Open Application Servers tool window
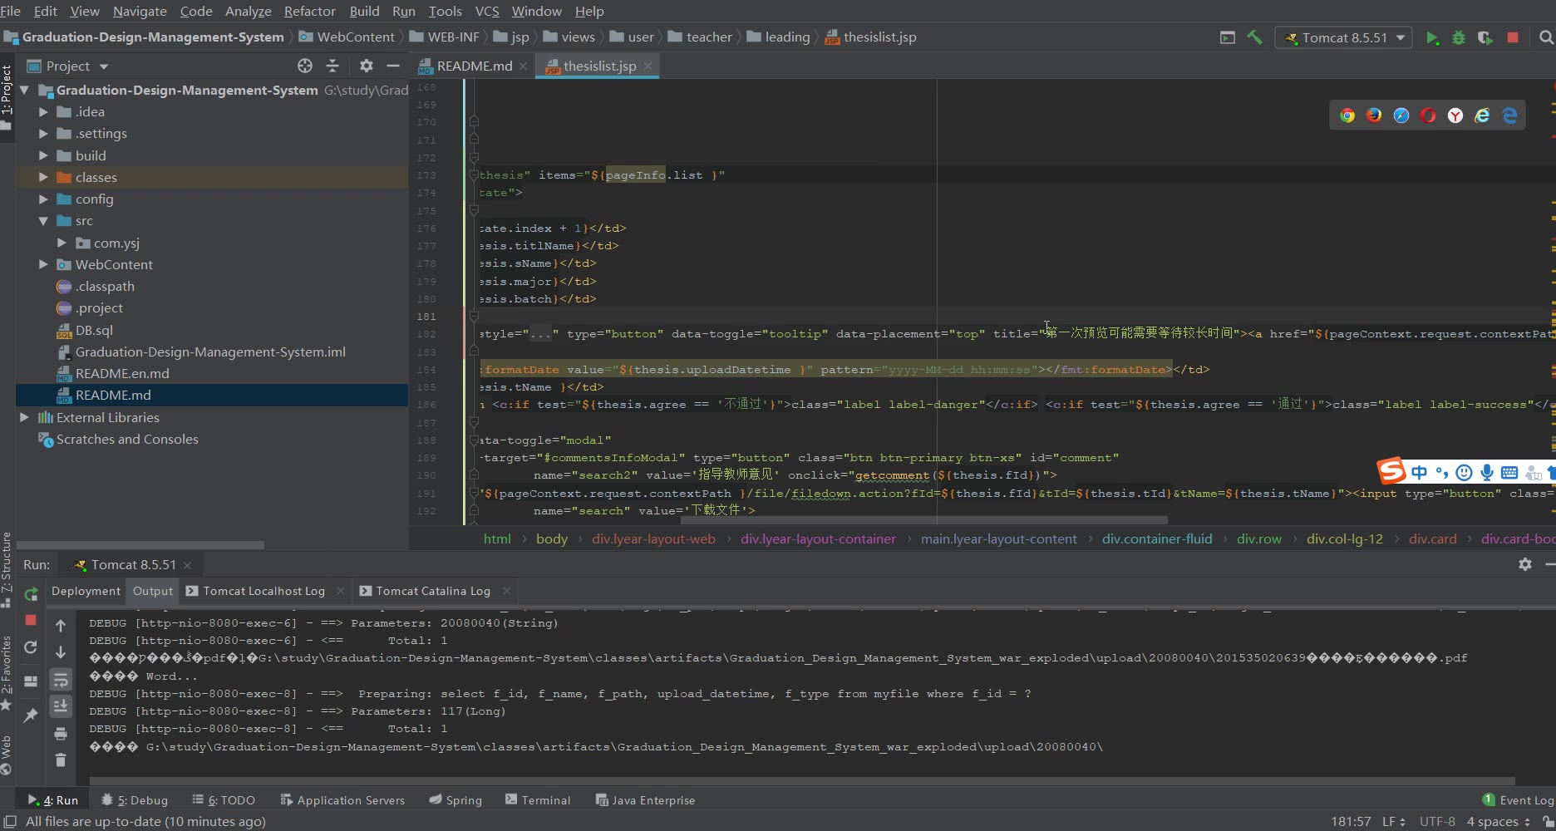 (342, 799)
